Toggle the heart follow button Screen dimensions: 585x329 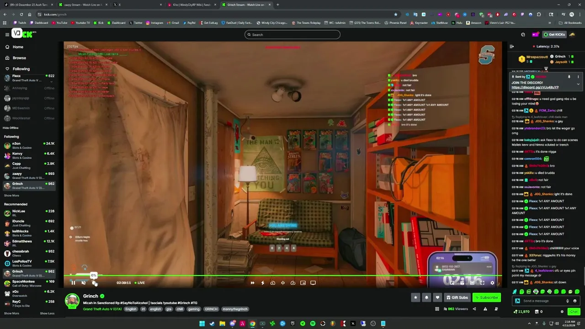437,297
